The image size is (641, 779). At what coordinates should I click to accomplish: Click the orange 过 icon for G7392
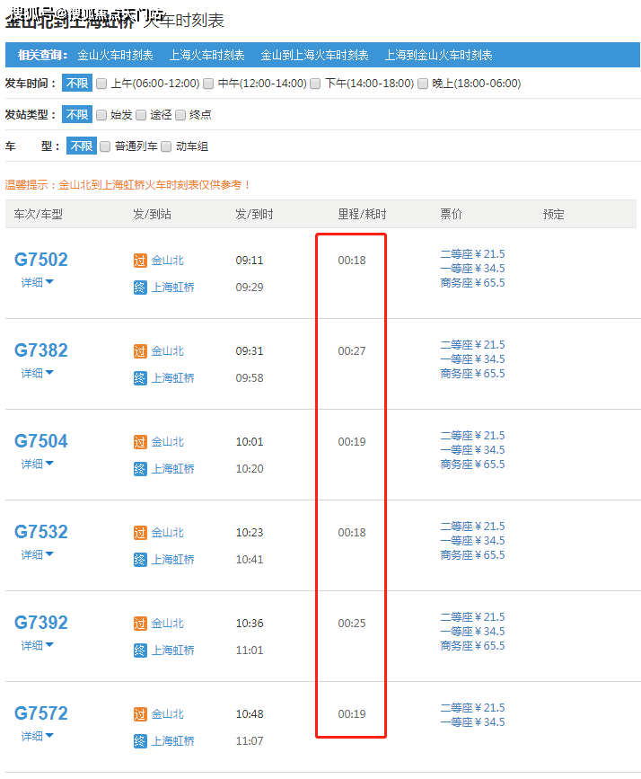(139, 624)
